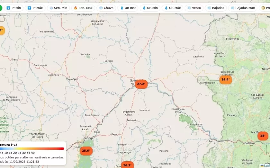Click the green circle button at top left
The width and height of the screenshot is (270, 168).
1,8
